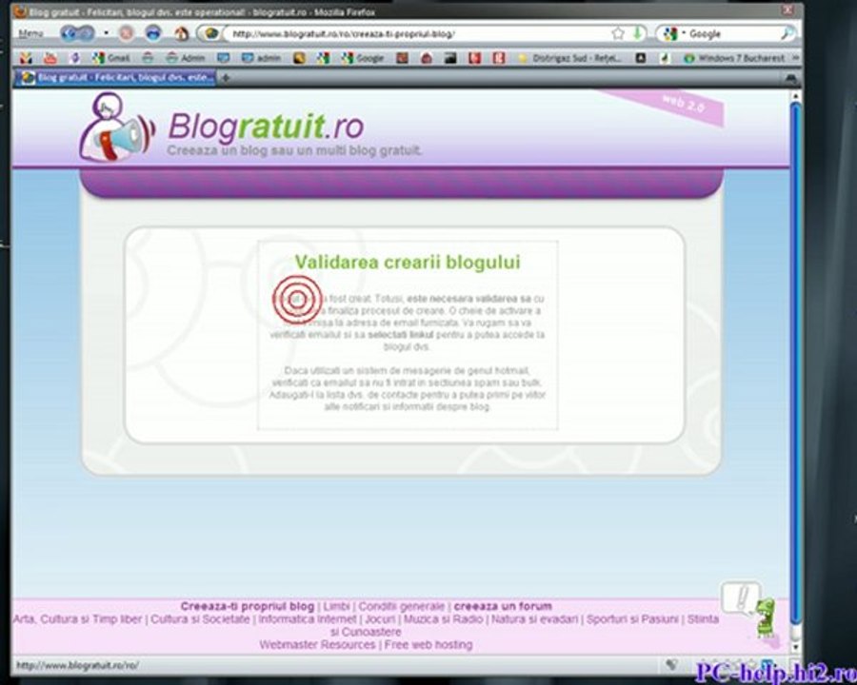Open the YouTube bookmark icon

click(x=50, y=58)
